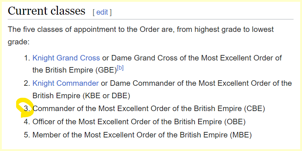Open the Knight Commander link
The image size is (302, 151).
(65, 83)
